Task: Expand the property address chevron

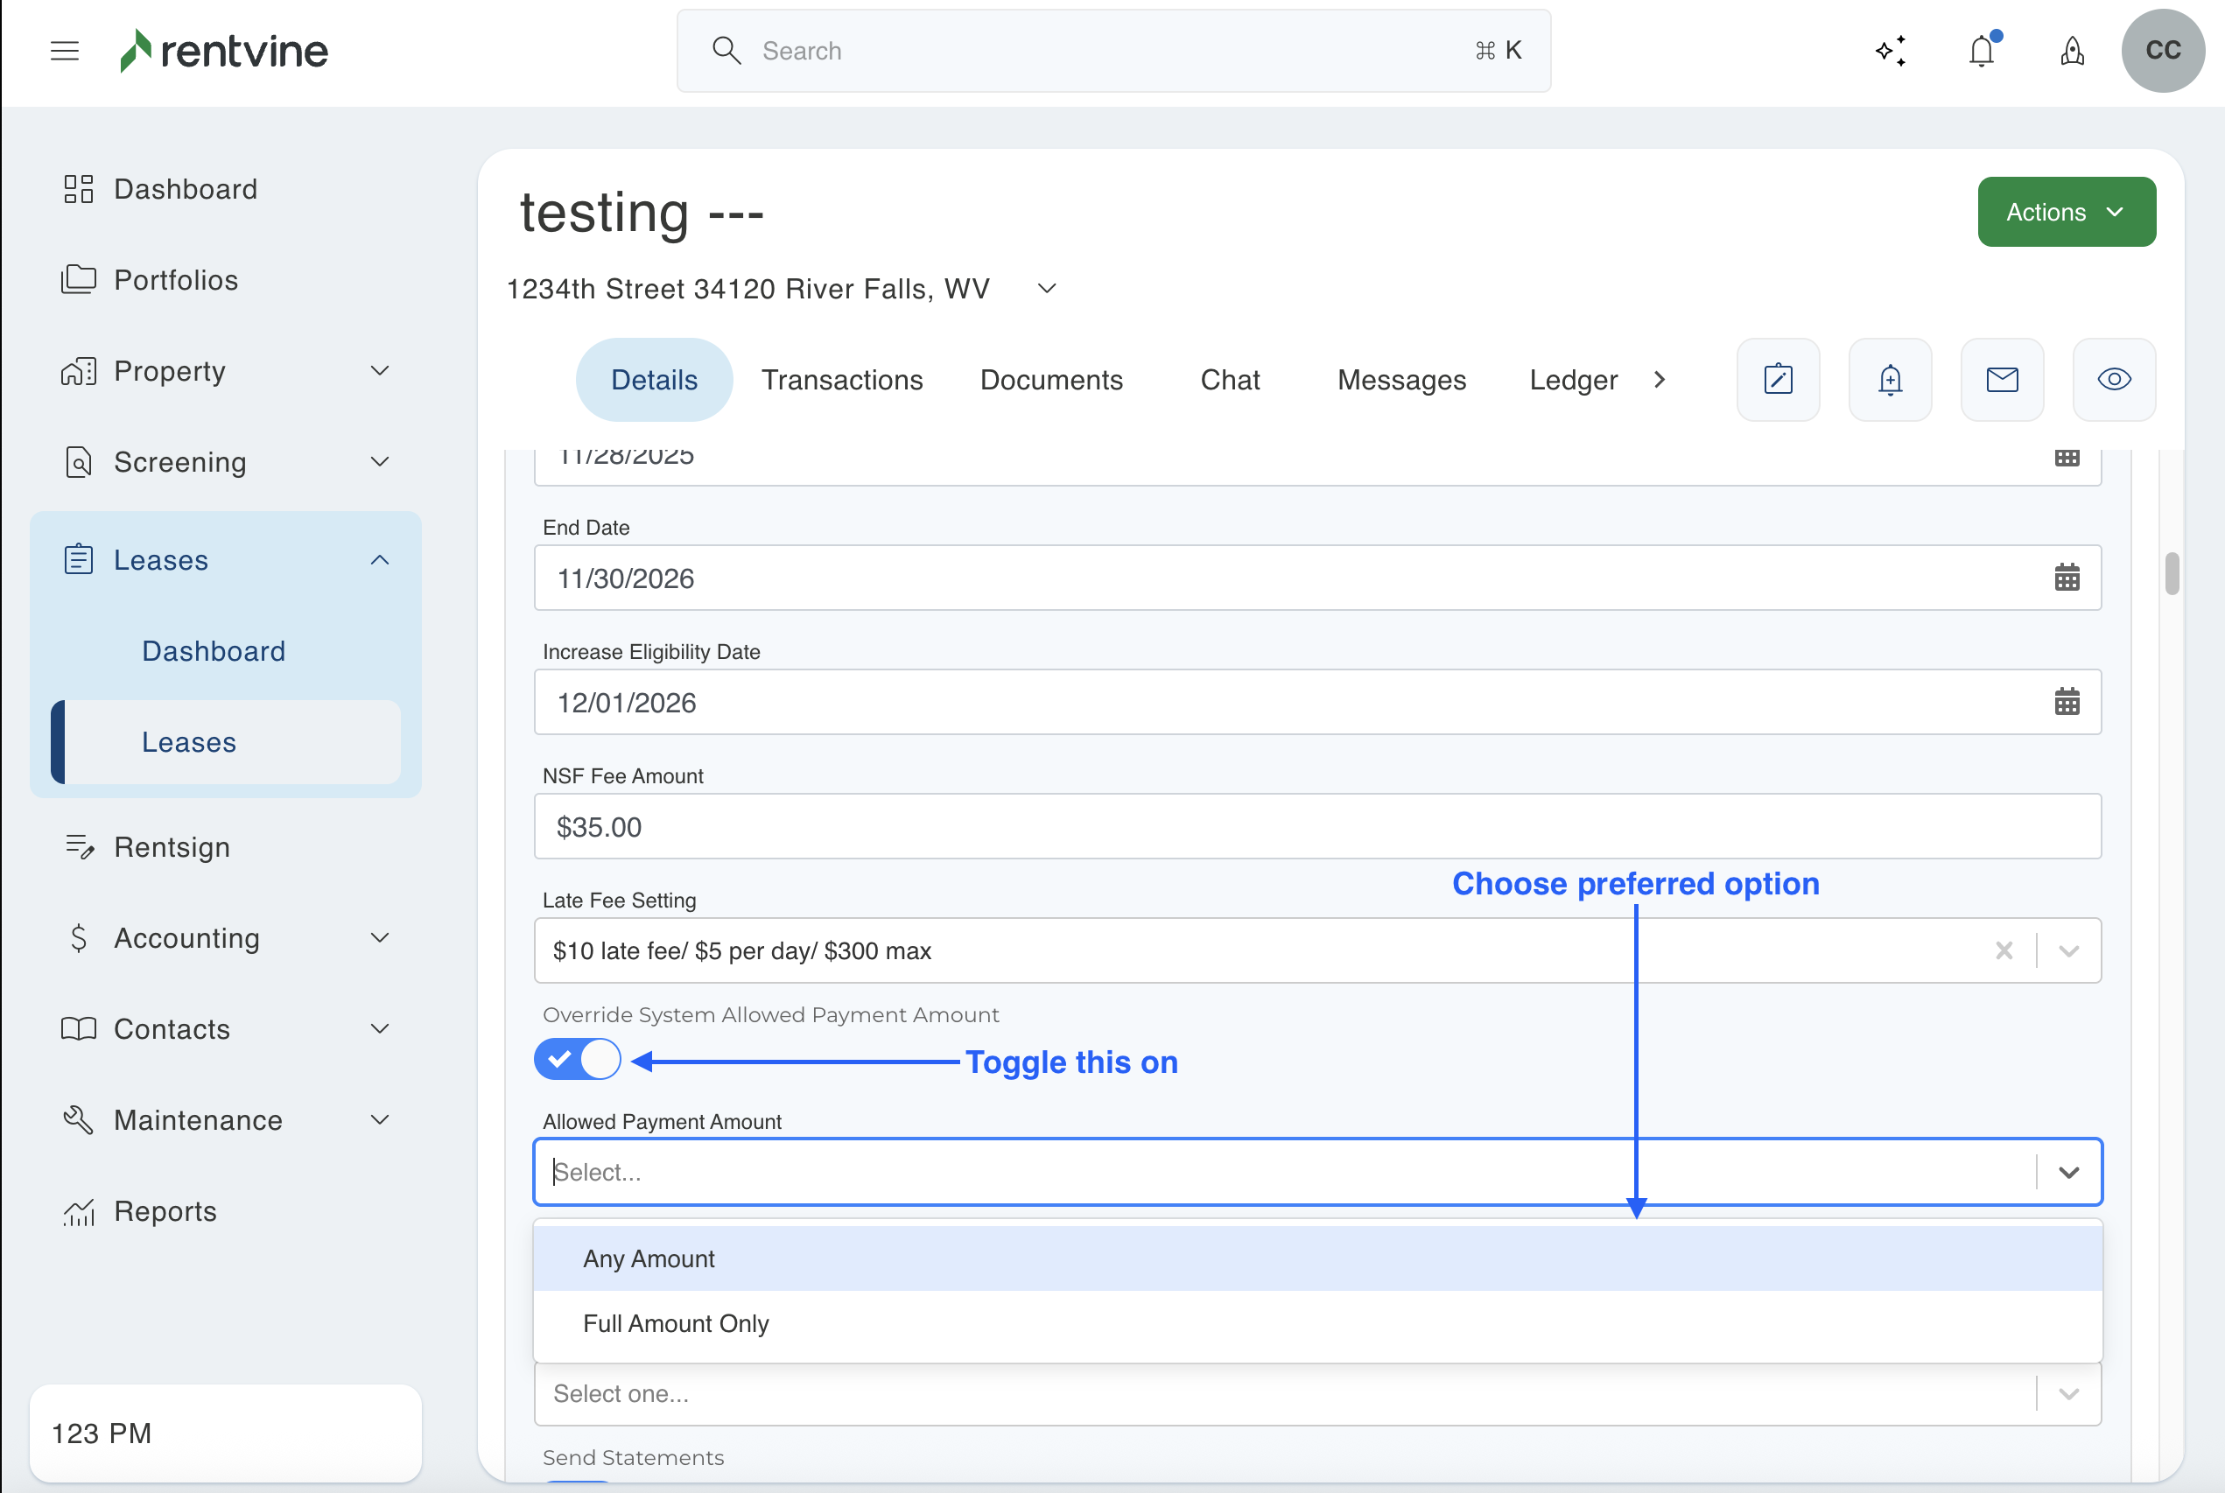Action: tap(1046, 289)
